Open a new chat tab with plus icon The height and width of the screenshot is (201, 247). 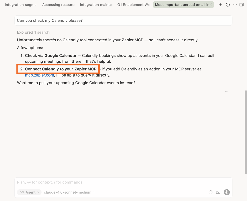click(220, 5)
